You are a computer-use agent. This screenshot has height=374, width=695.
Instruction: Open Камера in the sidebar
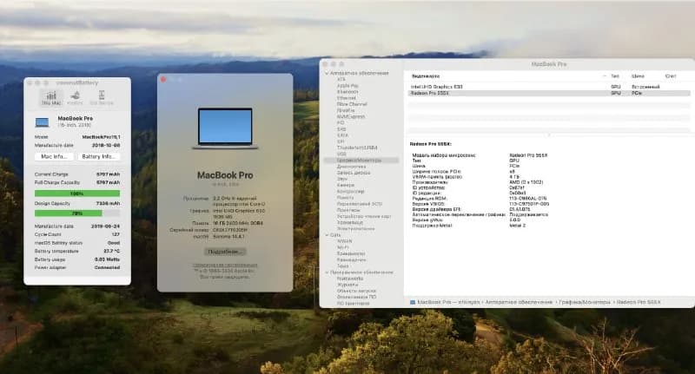[x=345, y=185]
